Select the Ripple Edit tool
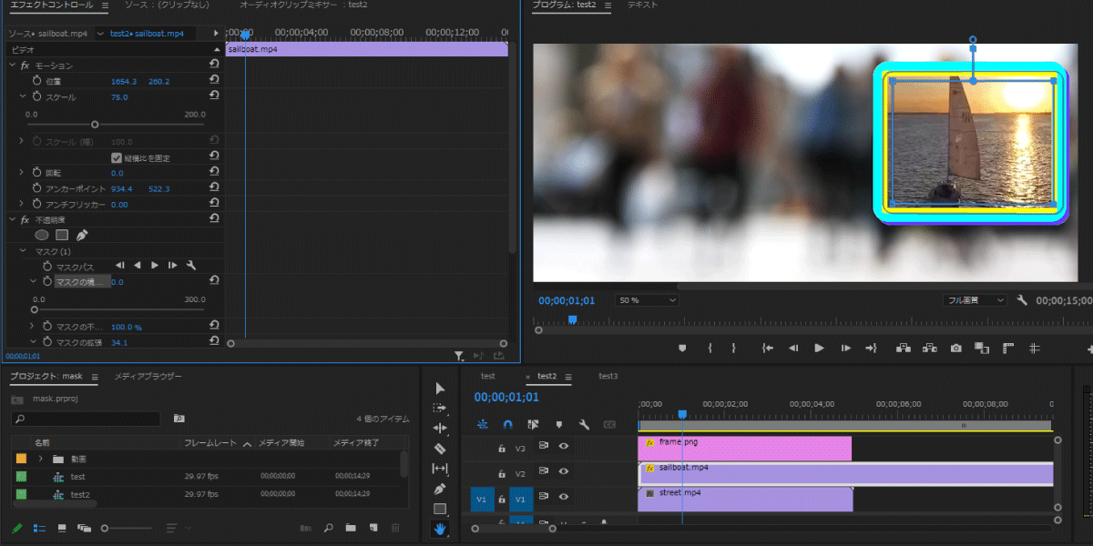This screenshot has height=546, width=1093. click(440, 428)
